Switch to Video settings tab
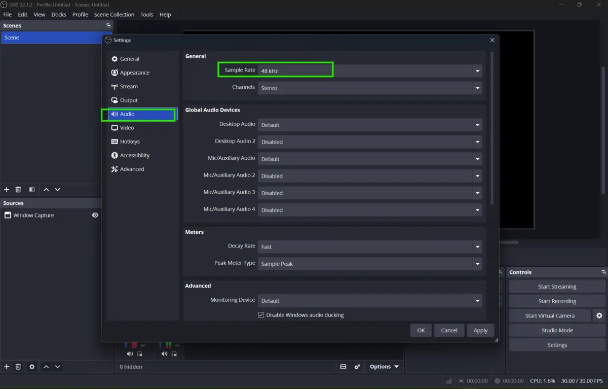Image resolution: width=608 pixels, height=389 pixels. pyautogui.click(x=143, y=128)
